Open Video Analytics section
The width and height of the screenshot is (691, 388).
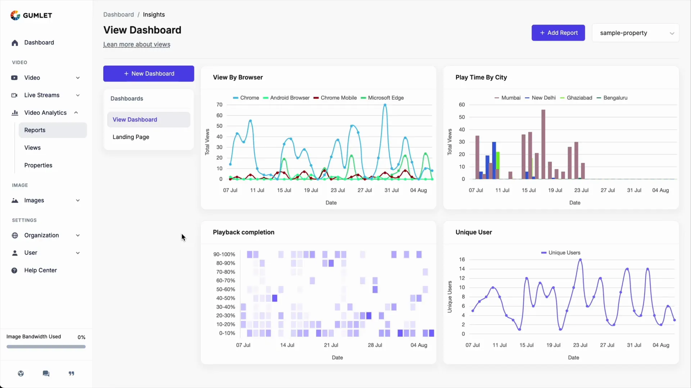(45, 112)
